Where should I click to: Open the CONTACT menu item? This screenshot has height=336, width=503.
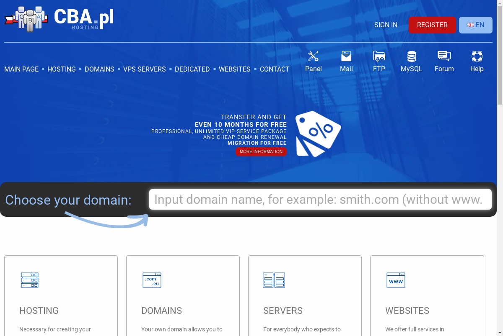tap(275, 69)
